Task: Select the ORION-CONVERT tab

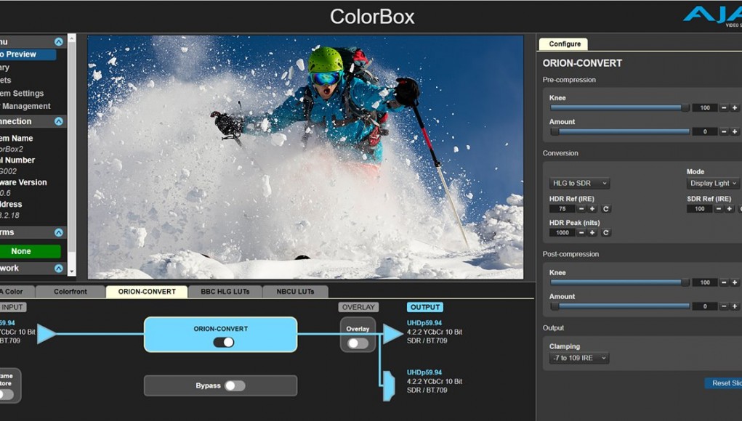Action: (x=147, y=292)
